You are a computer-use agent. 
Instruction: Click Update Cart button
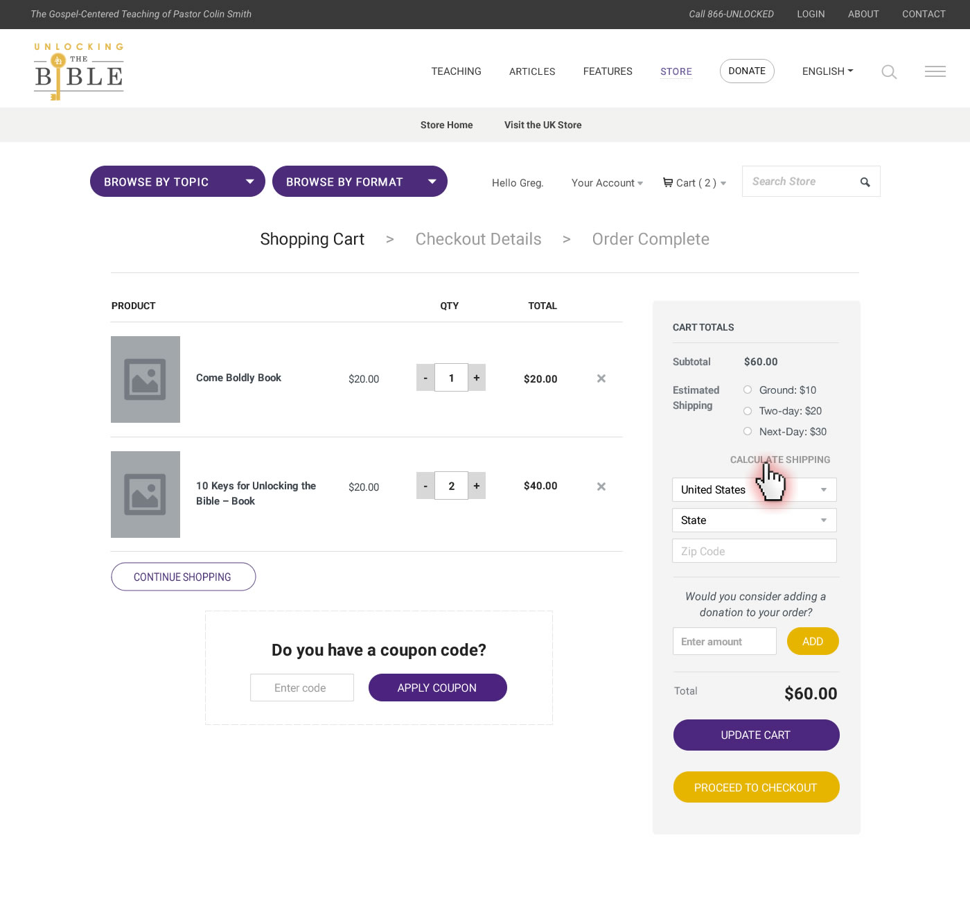tap(757, 735)
